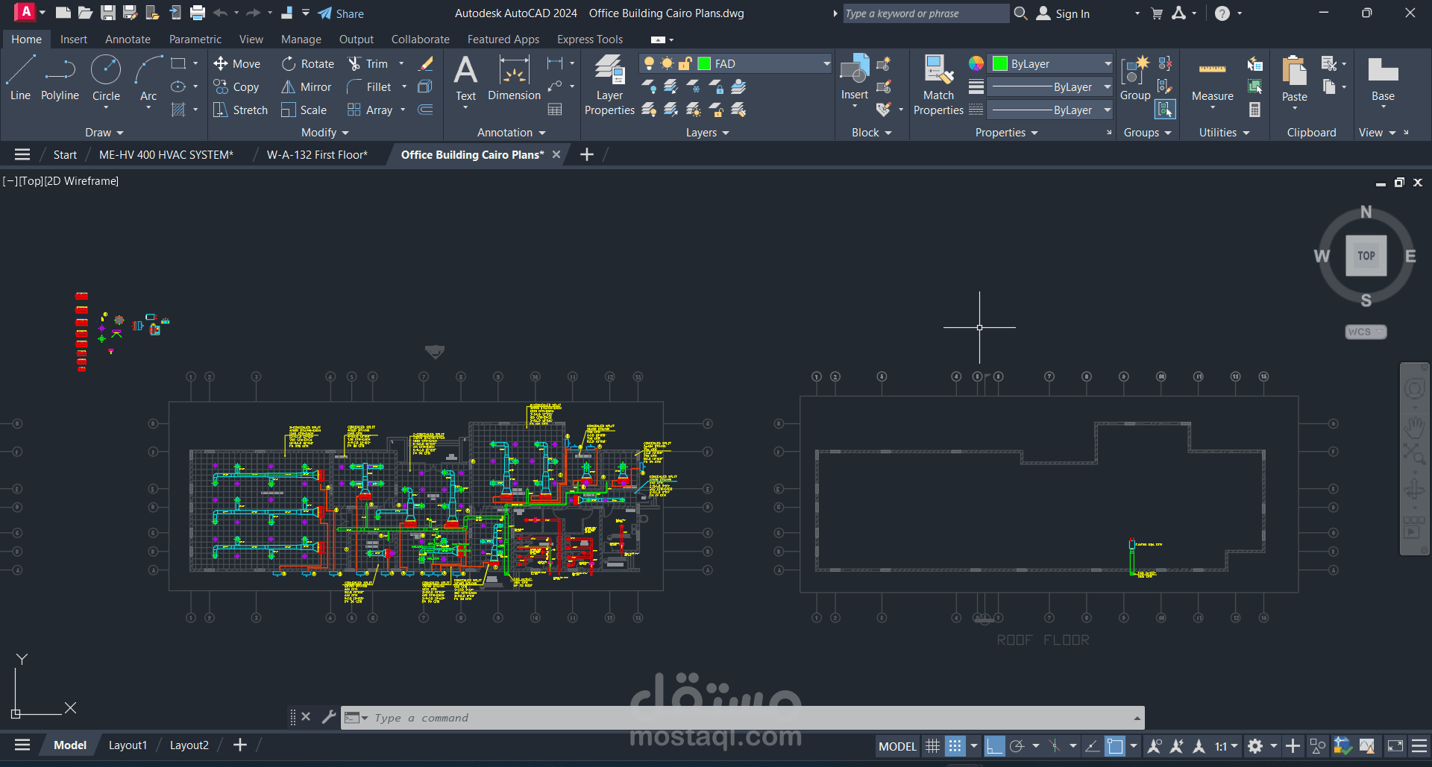This screenshot has height=767, width=1432.
Task: Click the WCS coordinate system button
Action: [x=1366, y=332]
